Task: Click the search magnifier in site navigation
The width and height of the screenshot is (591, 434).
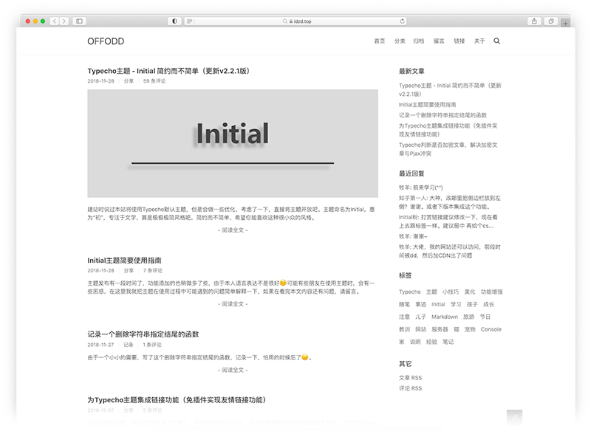Action: click(x=496, y=41)
